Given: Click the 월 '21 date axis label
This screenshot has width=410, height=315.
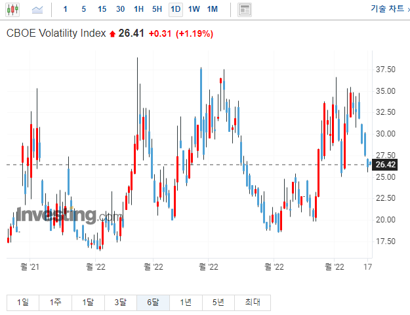Looking at the screenshot, I should pos(30,267).
